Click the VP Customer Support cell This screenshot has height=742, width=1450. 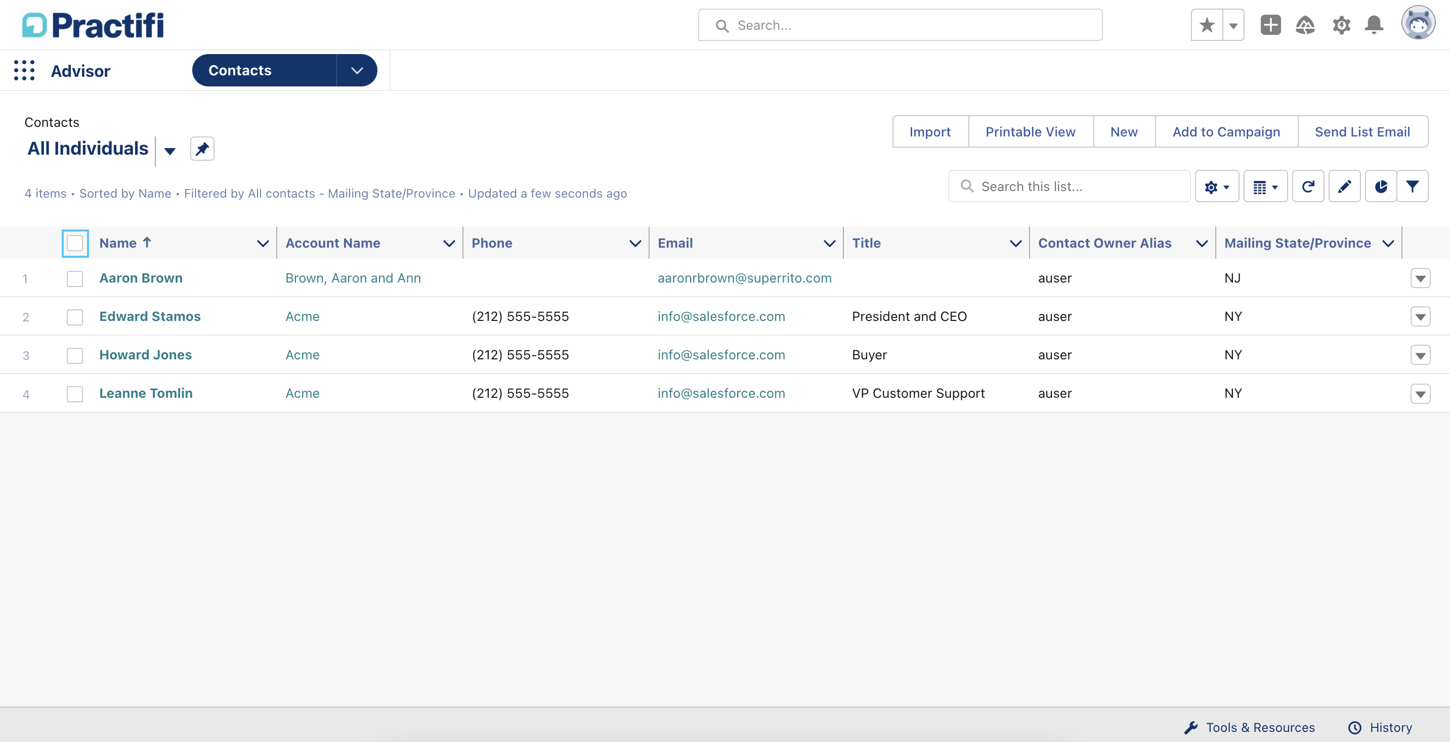[x=918, y=393]
